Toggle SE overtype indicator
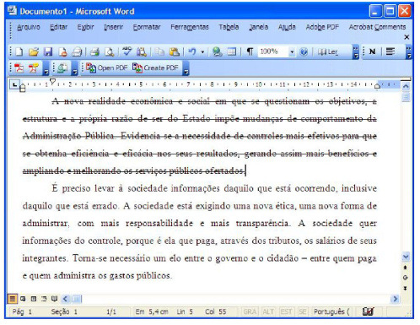420x325 pixels. (303, 311)
